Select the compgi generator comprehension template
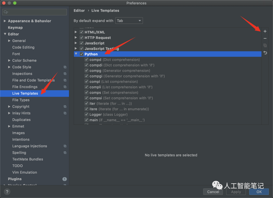Viewport: 273px width, 198px height. pos(127,76)
